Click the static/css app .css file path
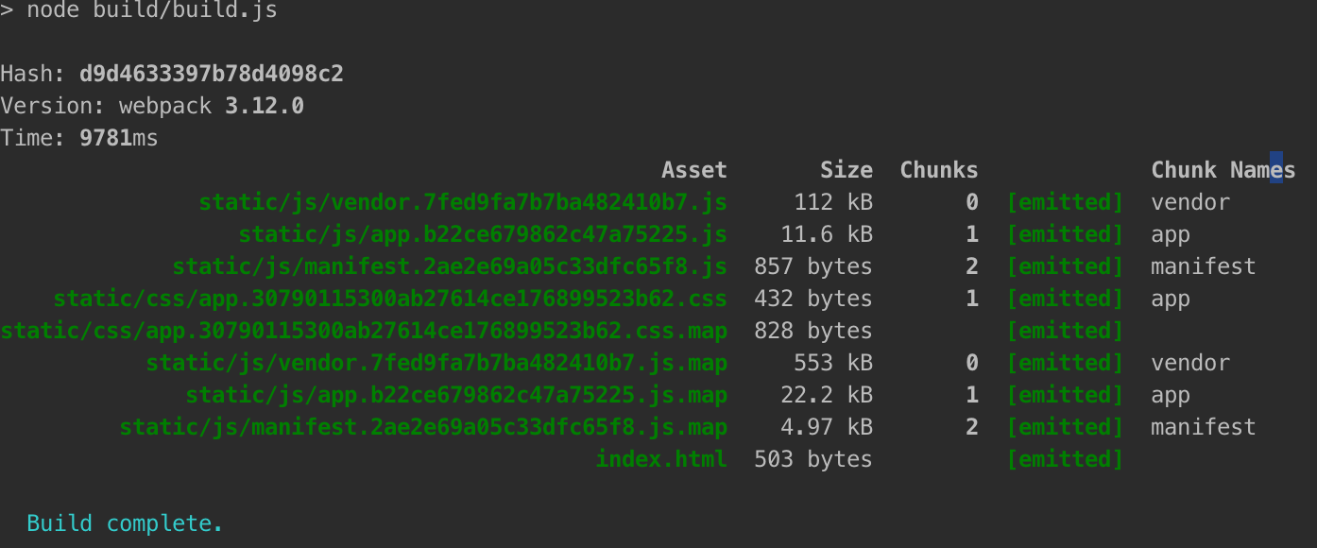This screenshot has width=1317, height=548. click(389, 299)
